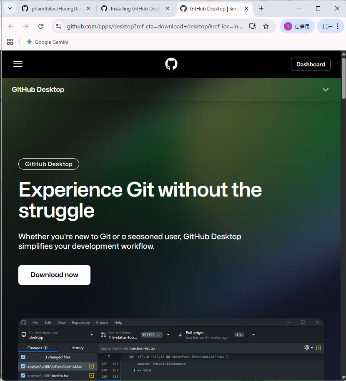Install app icon in address bar
The width and height of the screenshot is (346, 381).
point(253,26)
